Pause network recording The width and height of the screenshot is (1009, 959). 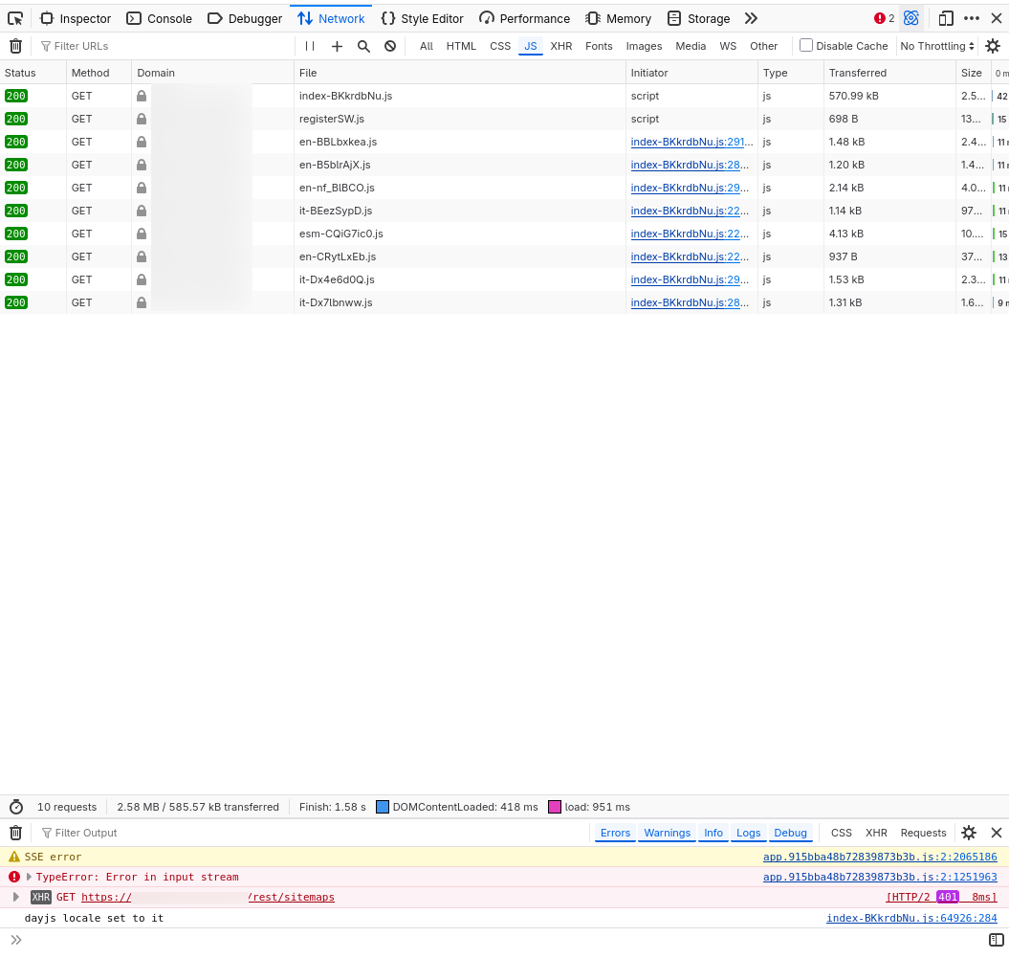[310, 46]
